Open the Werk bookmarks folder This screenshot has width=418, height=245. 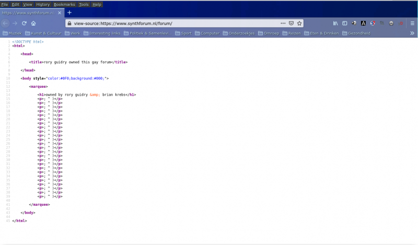point(72,33)
